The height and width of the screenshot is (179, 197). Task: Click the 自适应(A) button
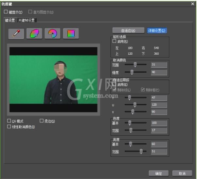[128, 30]
